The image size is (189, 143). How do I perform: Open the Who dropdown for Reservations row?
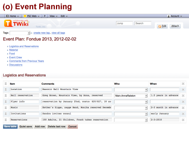(131, 120)
